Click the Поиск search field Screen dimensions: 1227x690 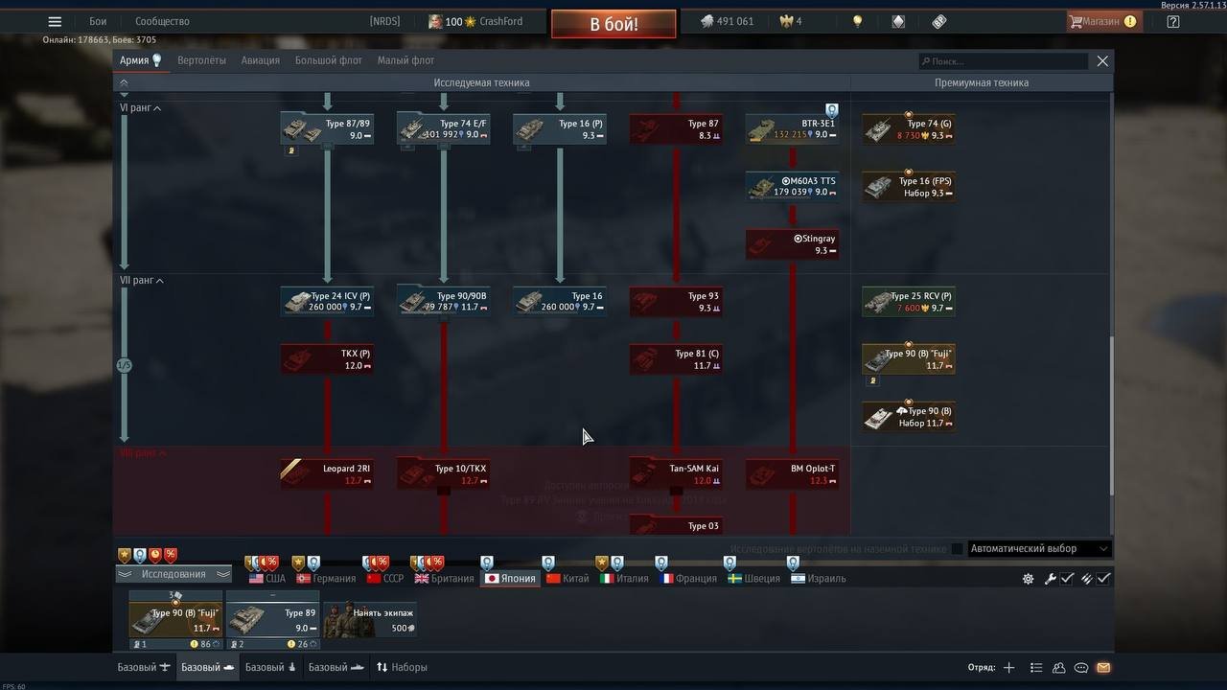click(1003, 61)
